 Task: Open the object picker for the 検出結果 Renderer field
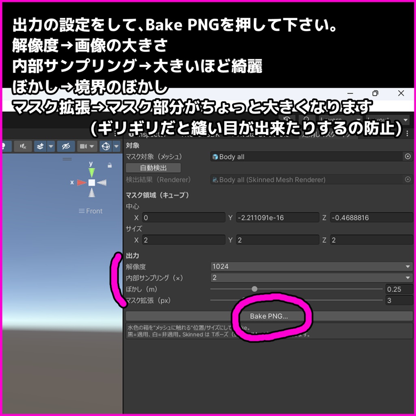click(408, 179)
